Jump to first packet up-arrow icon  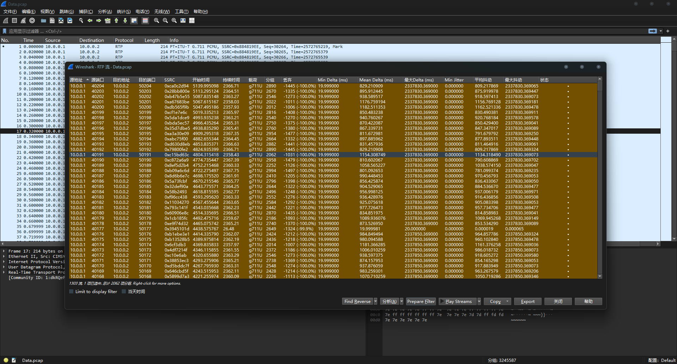tap(116, 21)
